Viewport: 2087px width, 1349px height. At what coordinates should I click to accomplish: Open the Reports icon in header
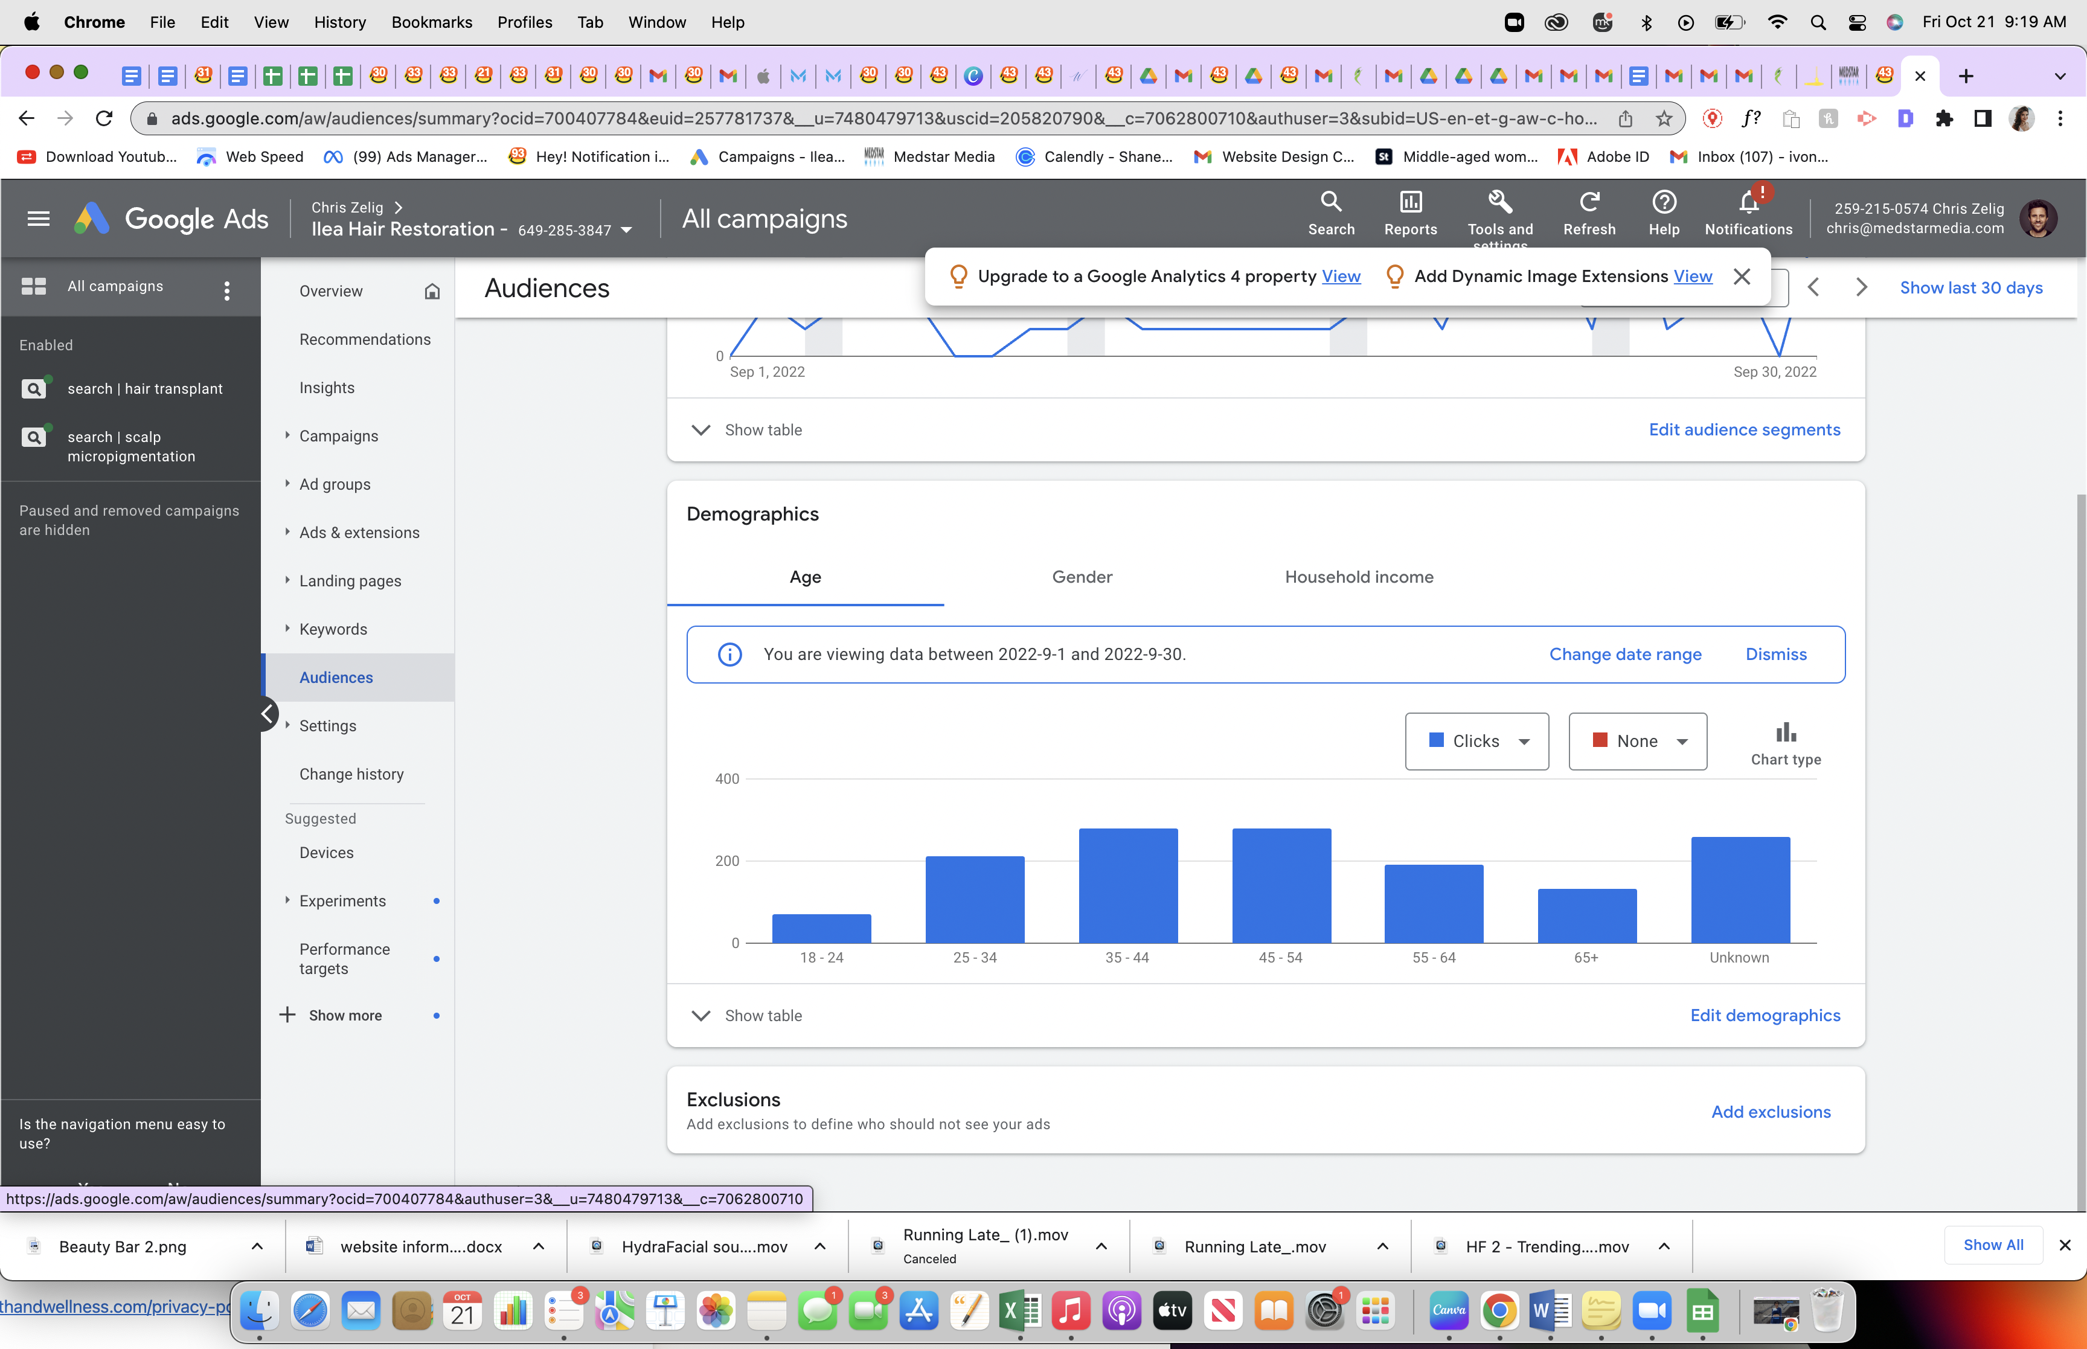1410,213
